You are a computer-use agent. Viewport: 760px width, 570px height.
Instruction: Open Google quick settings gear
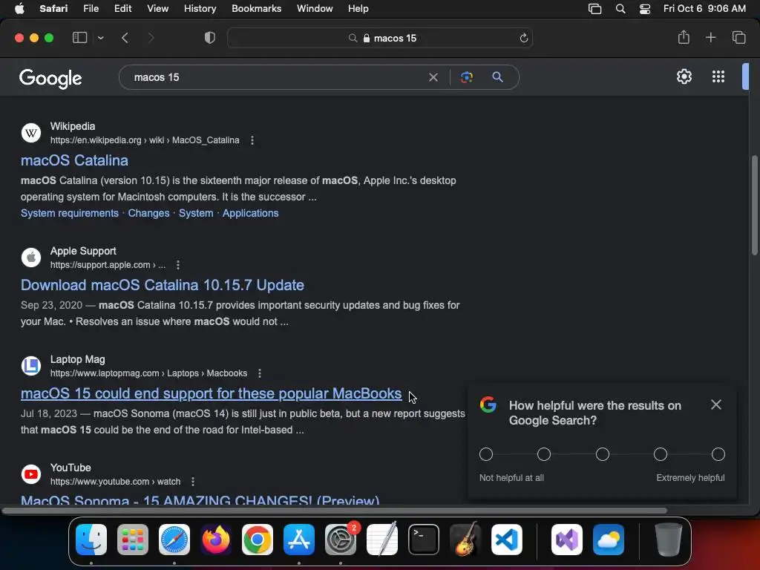tap(684, 76)
